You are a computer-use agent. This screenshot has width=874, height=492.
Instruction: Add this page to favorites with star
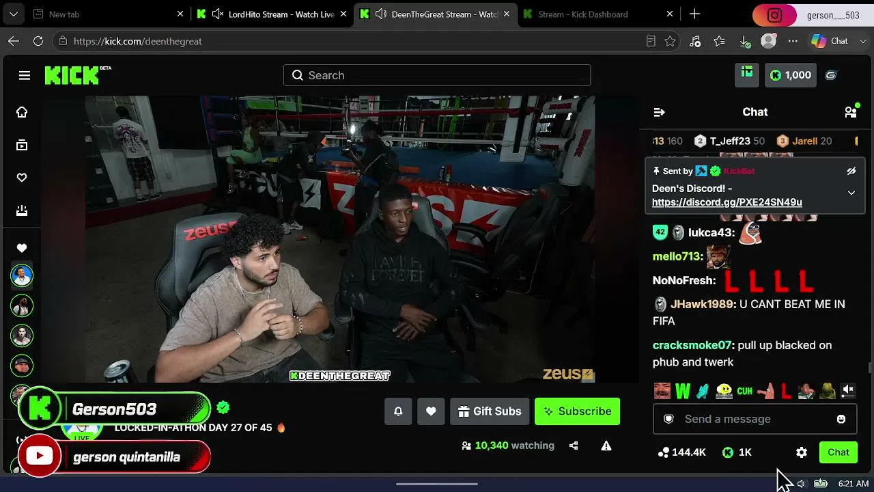tap(670, 41)
